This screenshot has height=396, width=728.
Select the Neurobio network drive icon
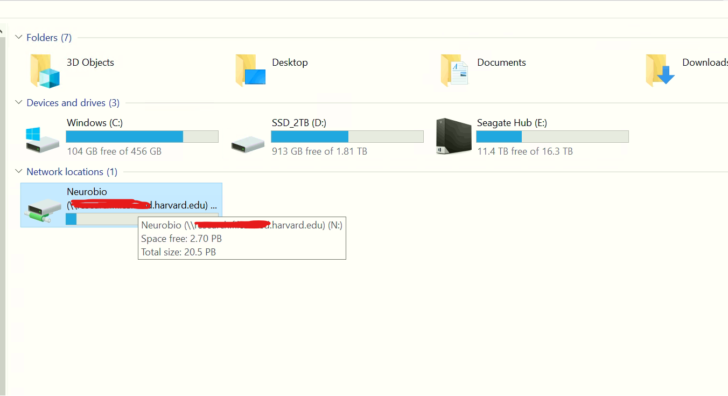(x=43, y=211)
